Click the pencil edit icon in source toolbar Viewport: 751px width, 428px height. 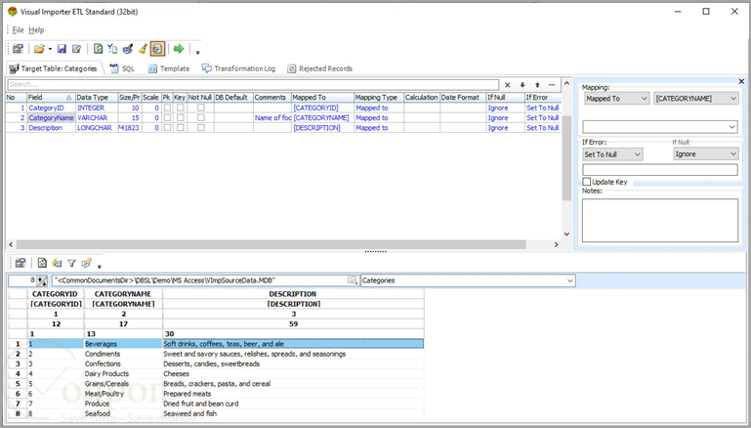[x=86, y=263]
